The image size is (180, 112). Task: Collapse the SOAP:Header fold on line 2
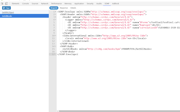pos(56,14)
